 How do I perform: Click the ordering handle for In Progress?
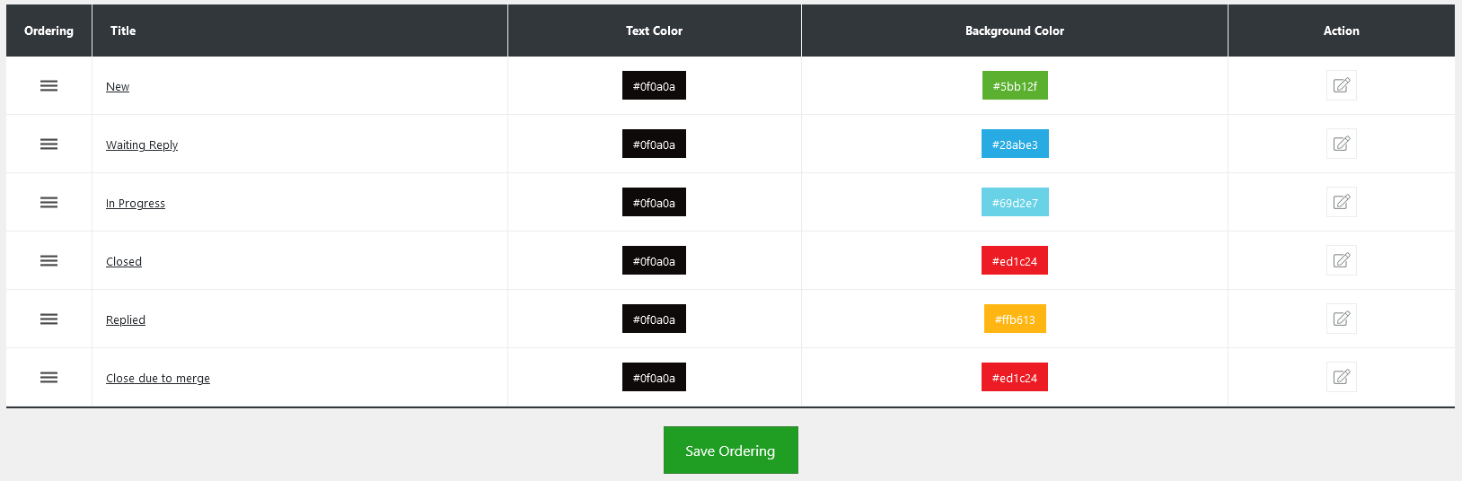pyautogui.click(x=48, y=203)
